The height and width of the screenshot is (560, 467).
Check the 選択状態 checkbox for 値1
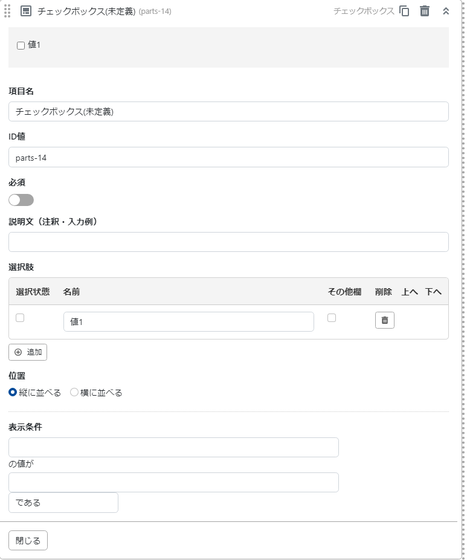pyautogui.click(x=20, y=318)
